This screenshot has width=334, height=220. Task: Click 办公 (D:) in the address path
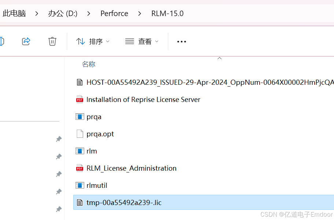point(62,13)
